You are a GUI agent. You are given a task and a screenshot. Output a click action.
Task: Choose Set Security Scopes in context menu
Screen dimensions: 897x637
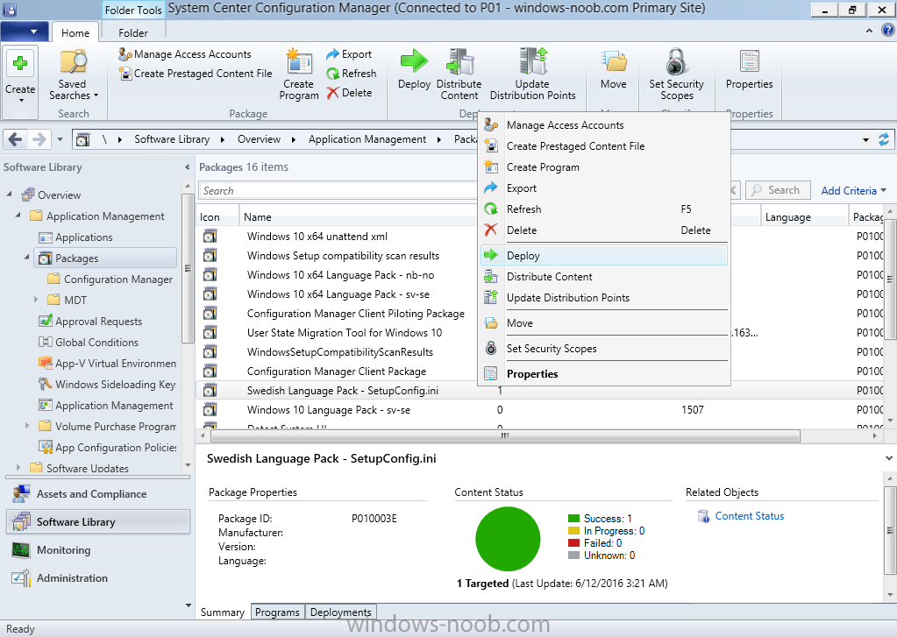coord(604,348)
